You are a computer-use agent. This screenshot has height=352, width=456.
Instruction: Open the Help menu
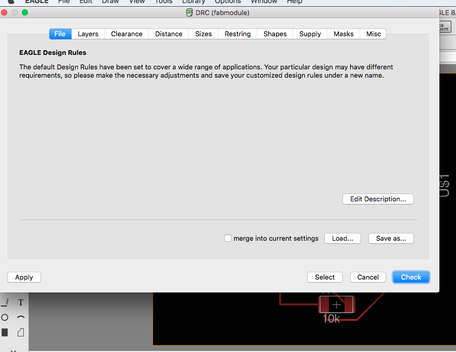click(x=294, y=2)
